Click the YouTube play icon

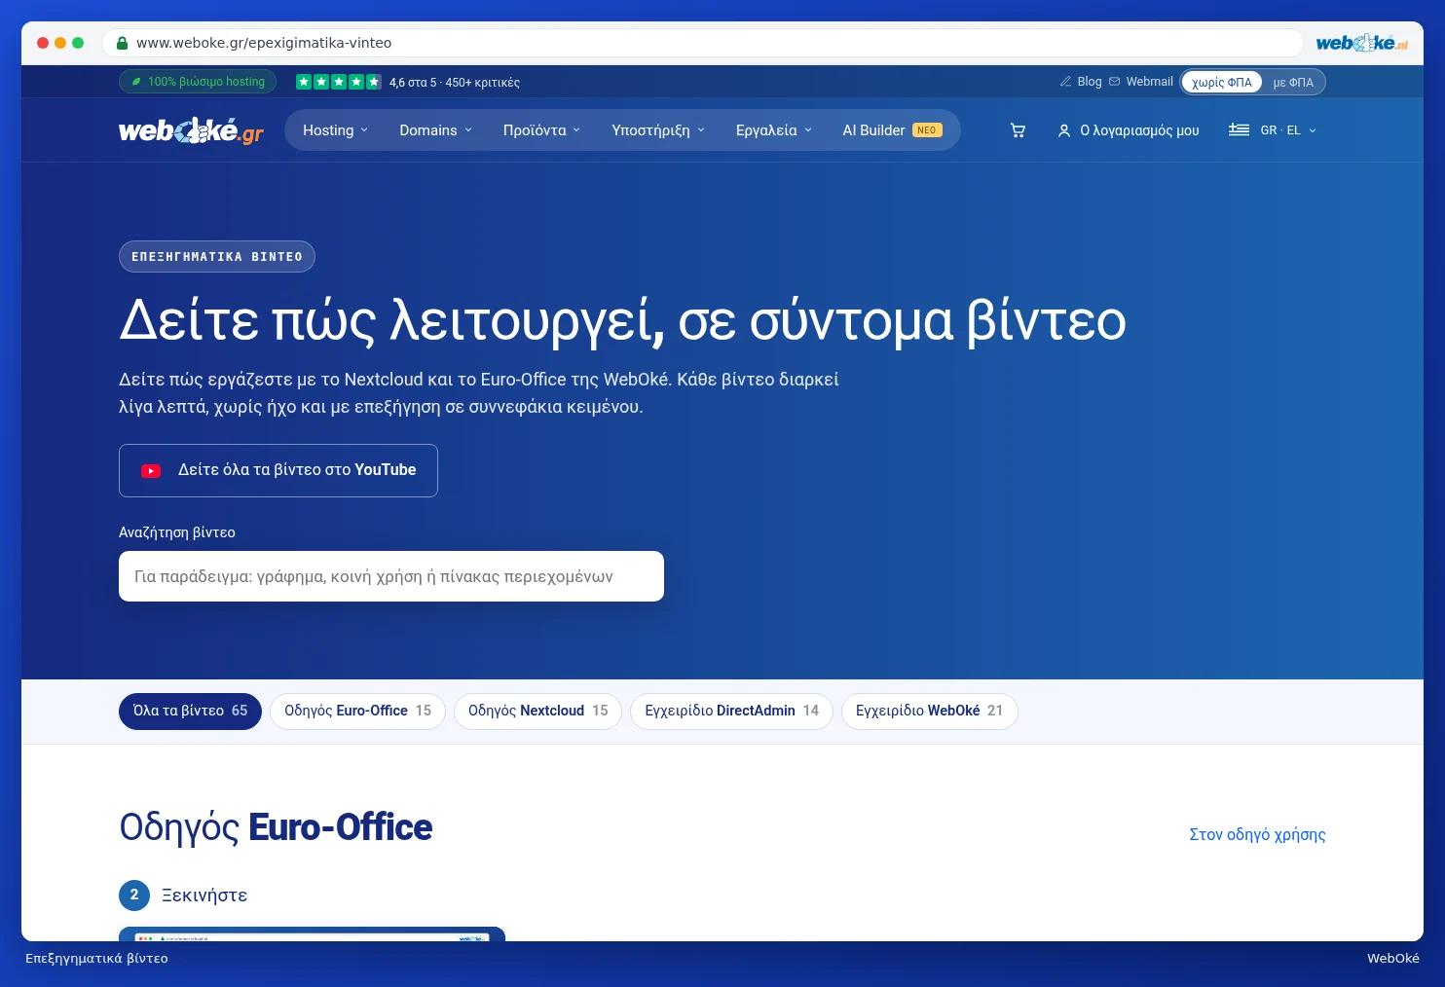pyautogui.click(x=151, y=471)
